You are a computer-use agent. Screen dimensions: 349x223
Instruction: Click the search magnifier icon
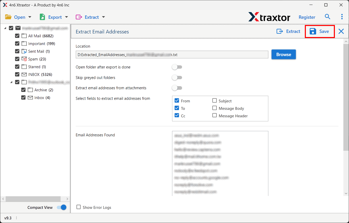[x=327, y=16]
